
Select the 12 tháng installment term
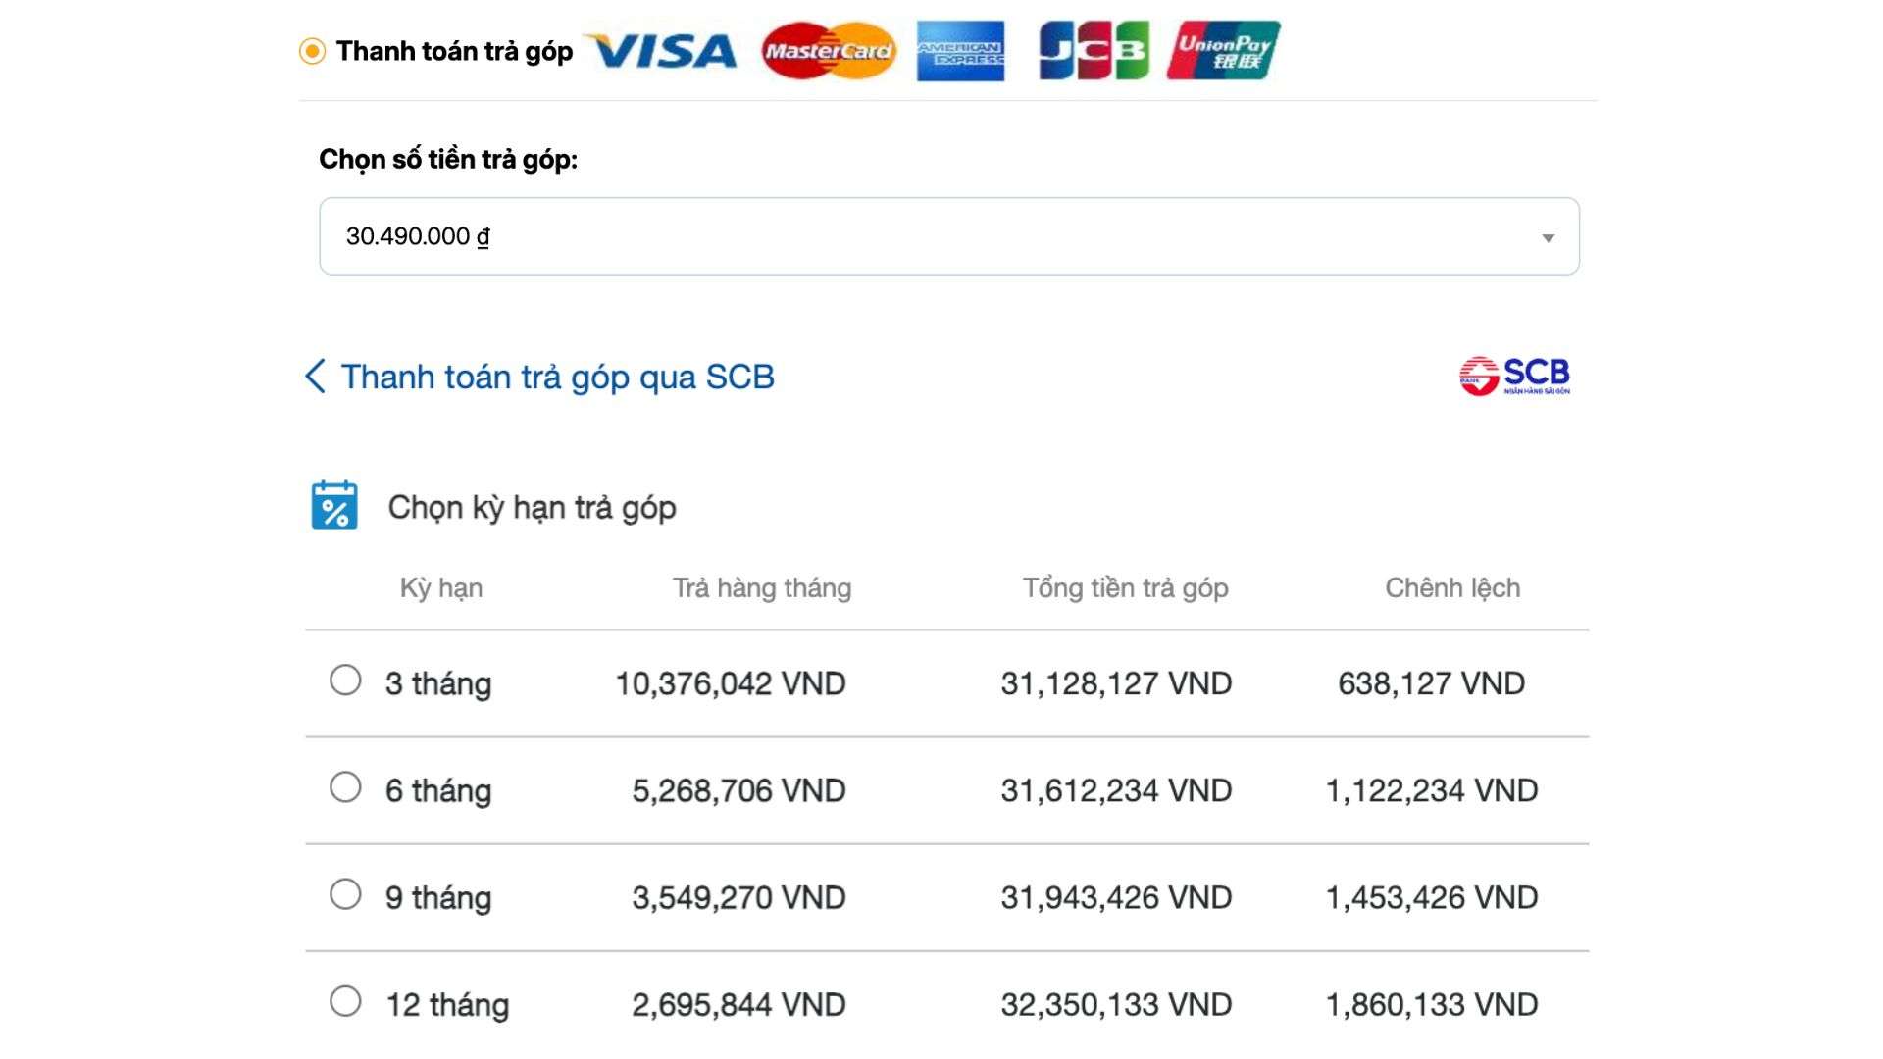coord(345,1001)
